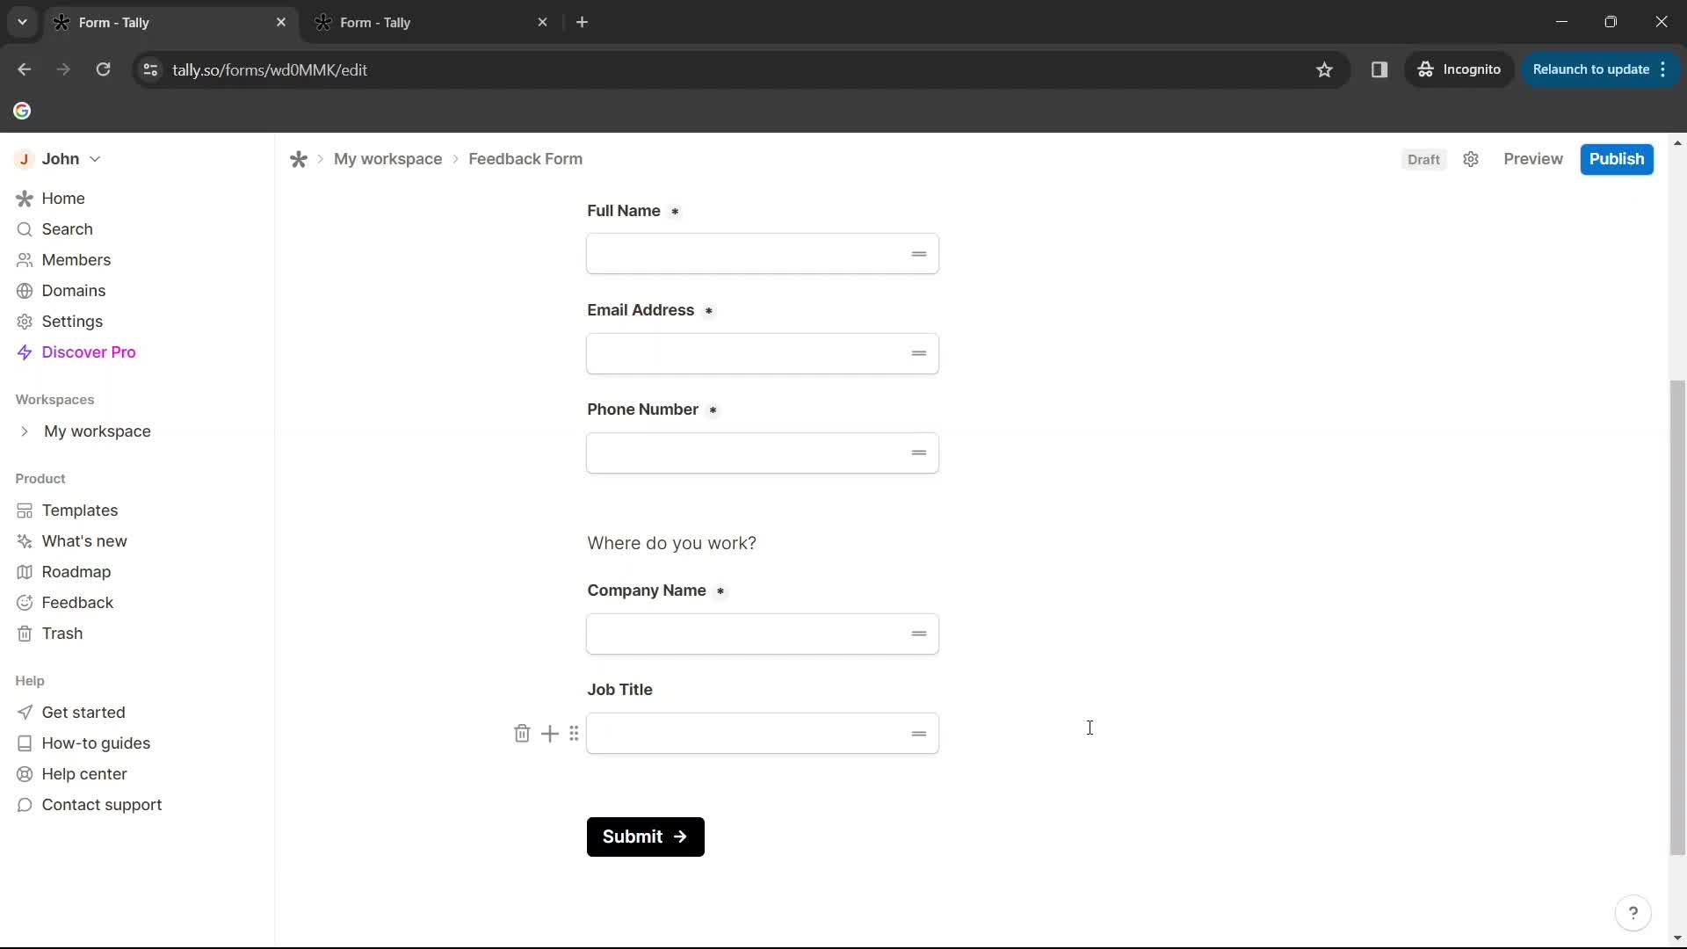Click the Settings gear icon in toolbar
Screen dimensions: 1687x949
(1472, 159)
